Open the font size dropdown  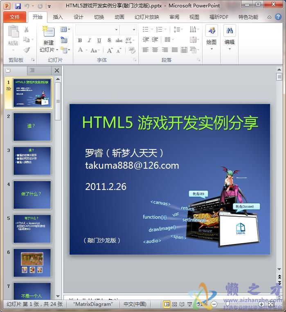tap(134, 29)
